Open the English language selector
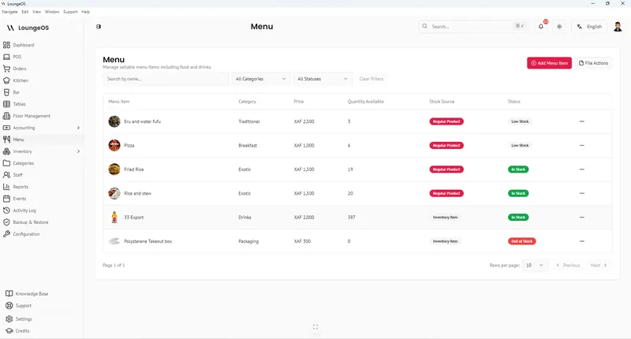The height and width of the screenshot is (339, 631). [x=589, y=27]
